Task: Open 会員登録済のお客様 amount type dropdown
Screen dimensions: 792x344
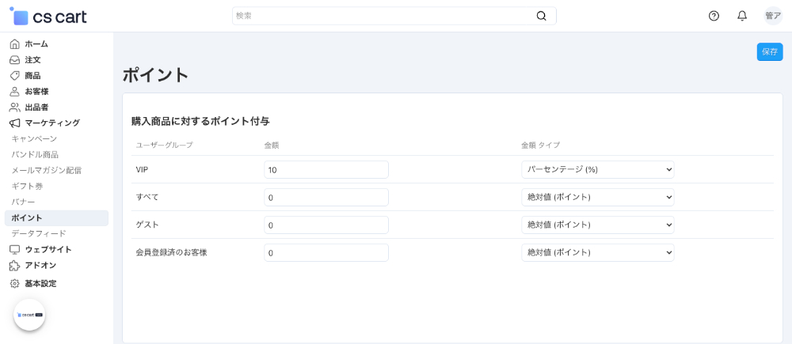Action: (x=597, y=253)
